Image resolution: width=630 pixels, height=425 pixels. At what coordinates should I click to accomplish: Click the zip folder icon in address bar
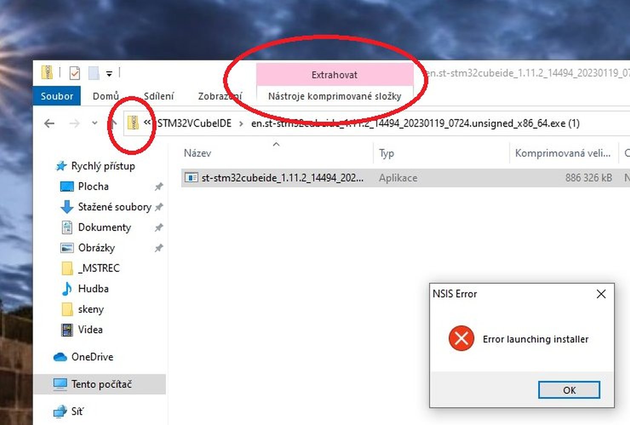133,123
